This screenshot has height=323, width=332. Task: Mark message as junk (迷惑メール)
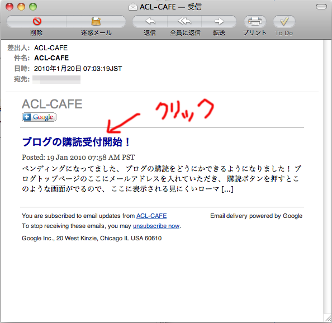(96, 21)
